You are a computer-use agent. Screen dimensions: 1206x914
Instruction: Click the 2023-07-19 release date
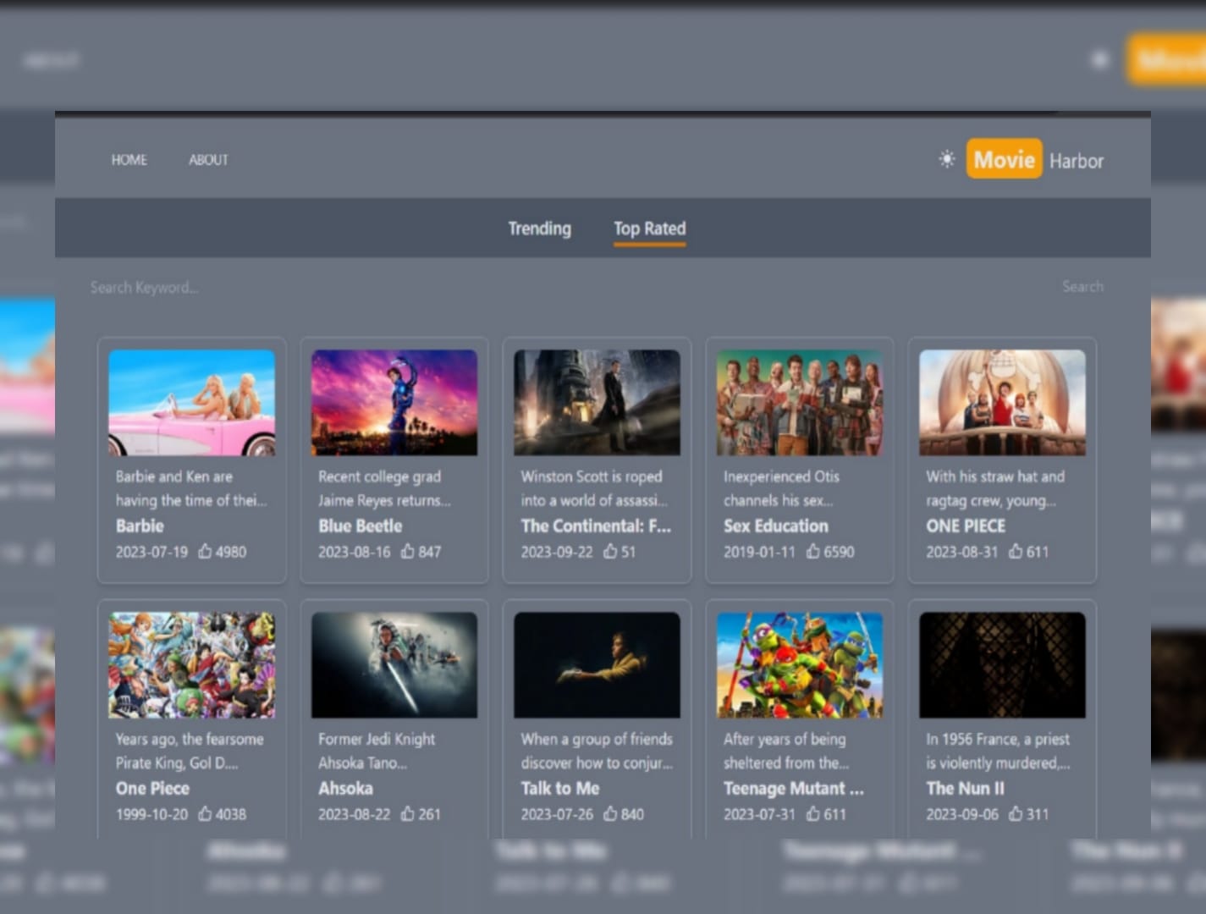point(151,552)
